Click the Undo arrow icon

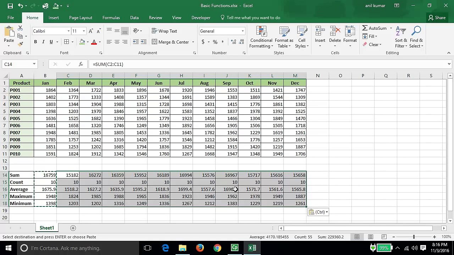[21, 6]
